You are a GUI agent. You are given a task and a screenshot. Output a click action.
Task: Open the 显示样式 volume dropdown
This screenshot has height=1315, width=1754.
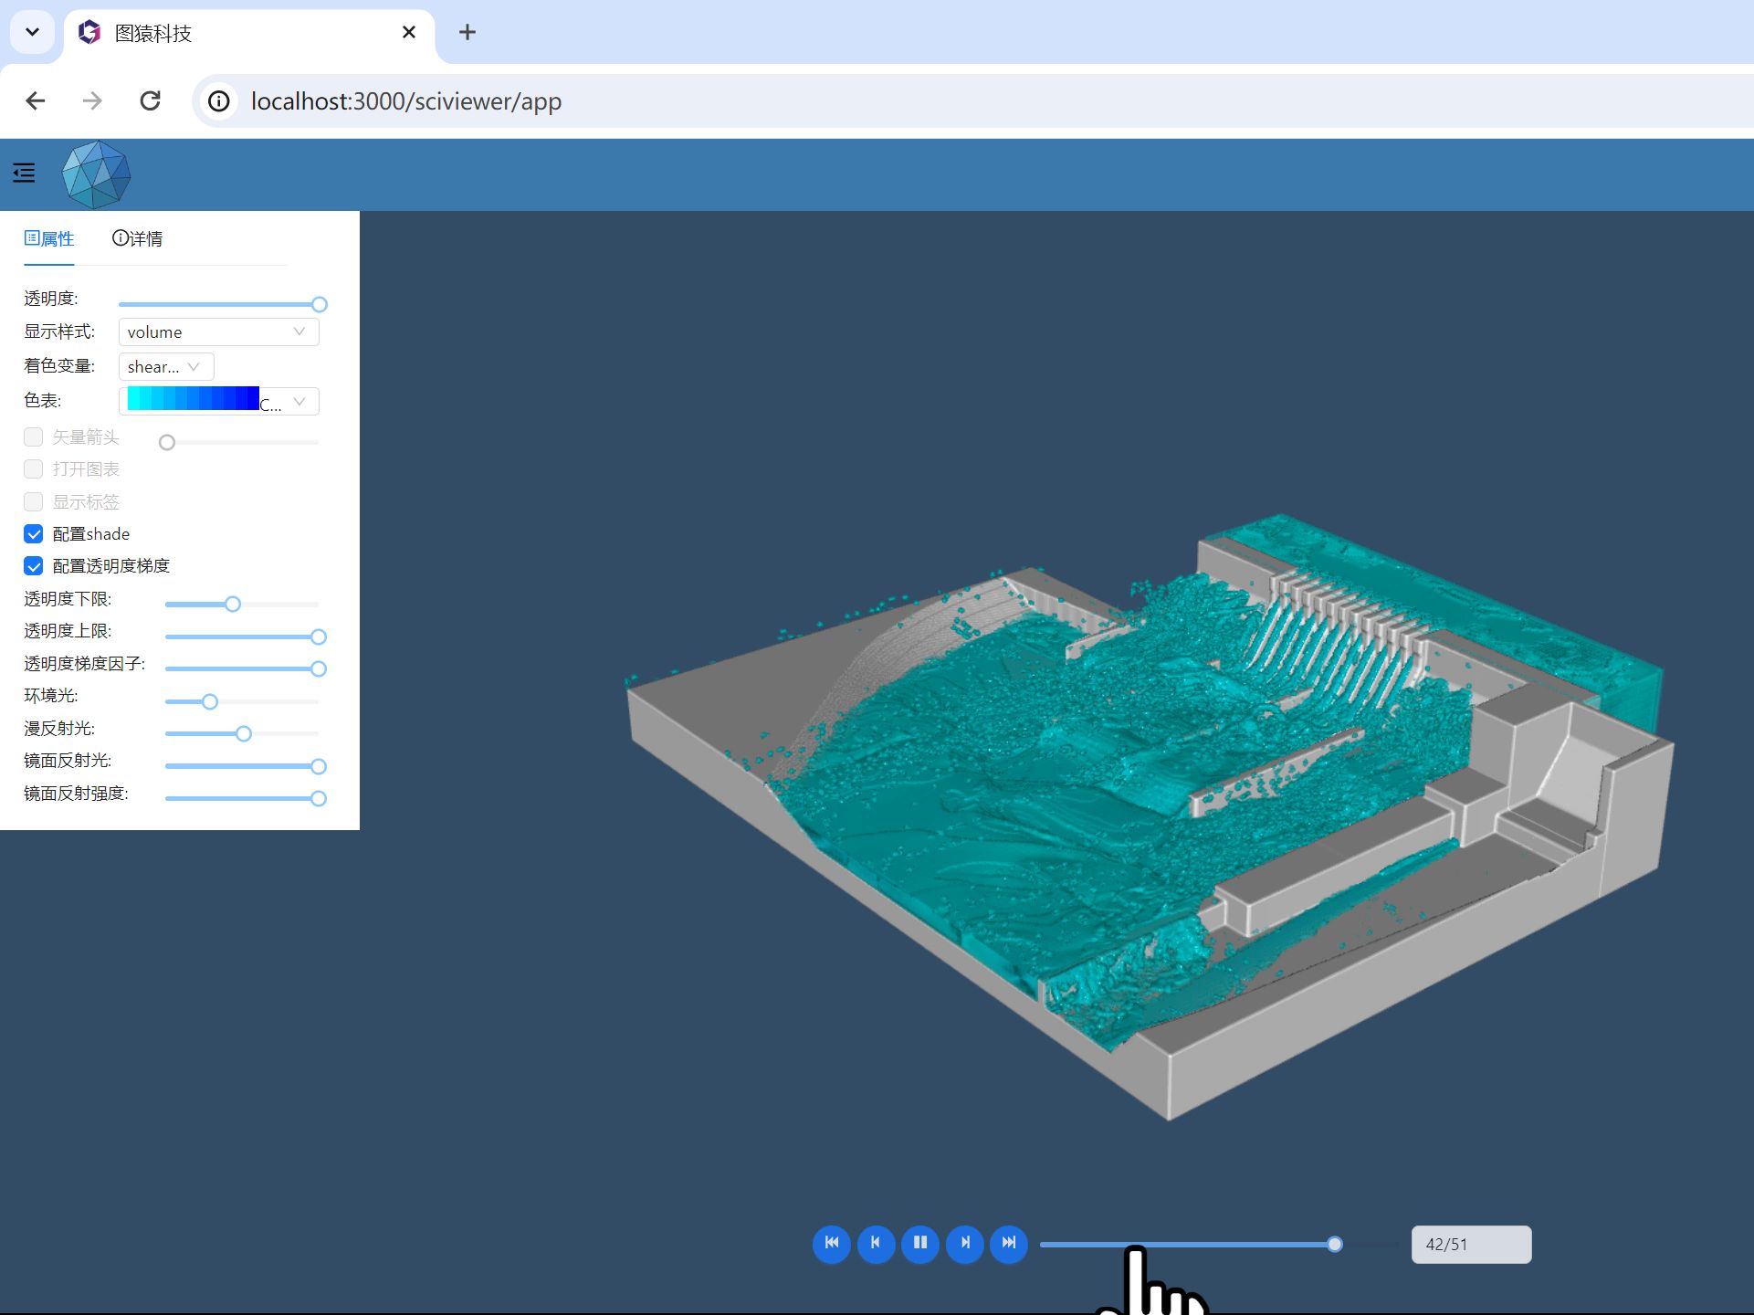coord(218,331)
